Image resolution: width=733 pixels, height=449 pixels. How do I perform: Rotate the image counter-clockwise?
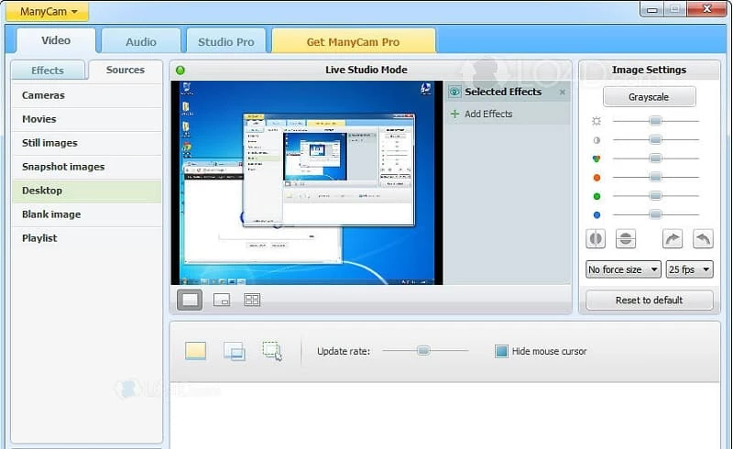point(703,239)
